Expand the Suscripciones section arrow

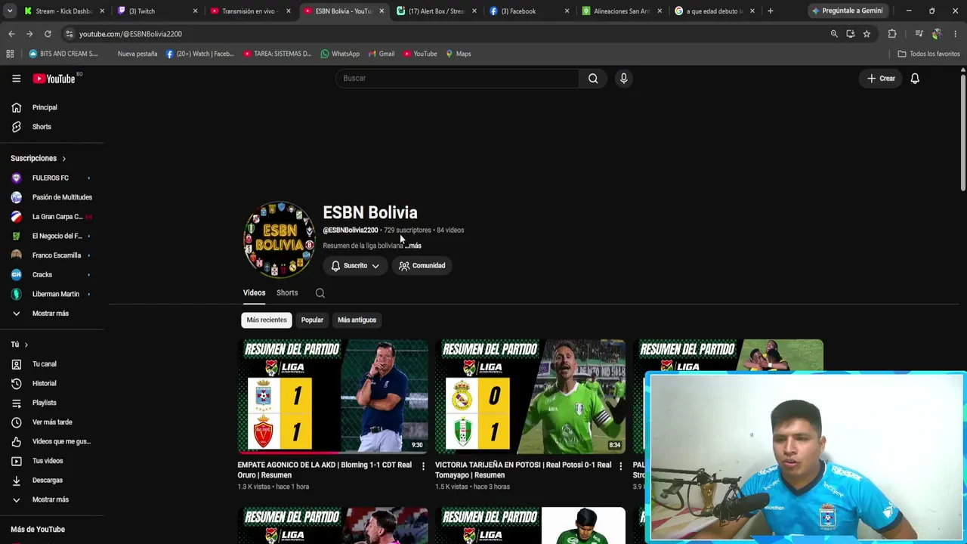(x=64, y=159)
